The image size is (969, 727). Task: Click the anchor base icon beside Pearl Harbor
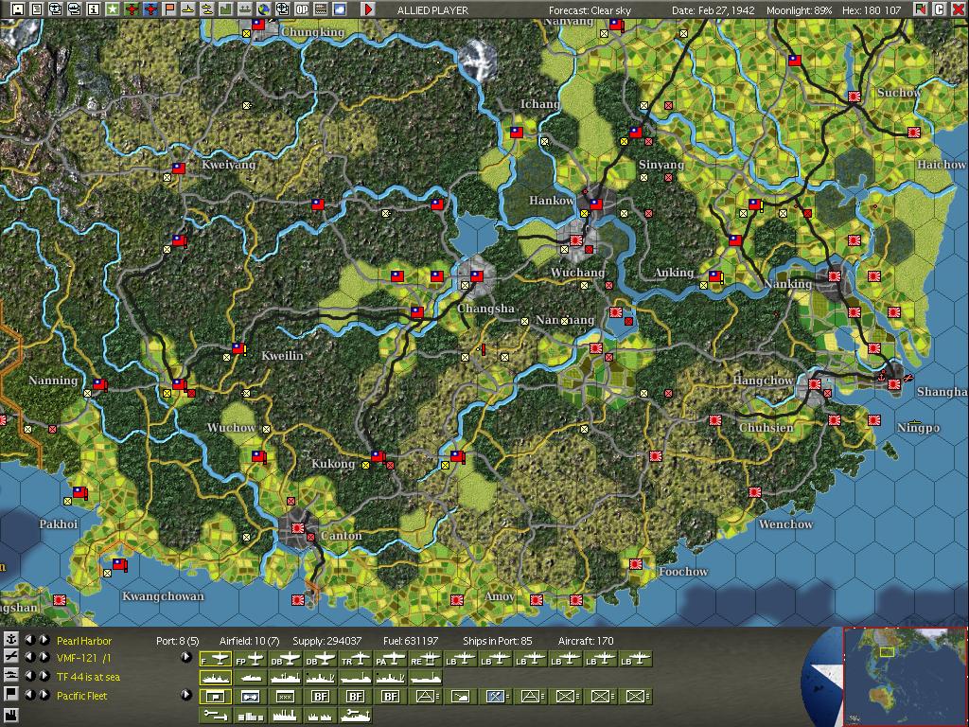(x=11, y=639)
